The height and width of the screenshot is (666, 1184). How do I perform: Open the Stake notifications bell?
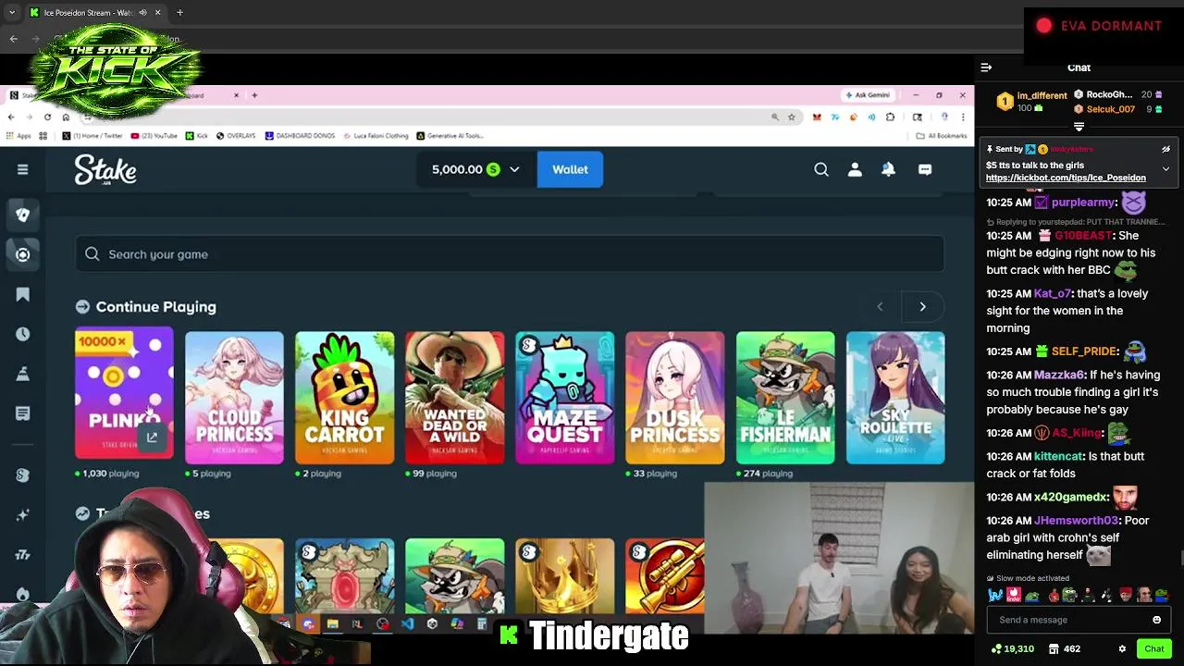tap(888, 169)
